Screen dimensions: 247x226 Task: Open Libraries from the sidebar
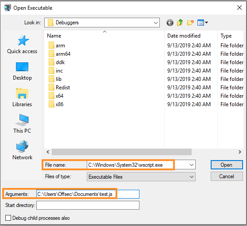pos(22,98)
